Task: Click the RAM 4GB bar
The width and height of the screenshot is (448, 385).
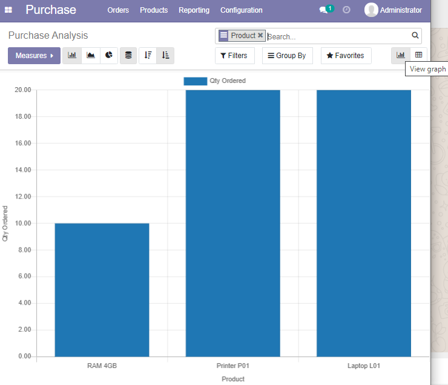Action: tap(102, 290)
